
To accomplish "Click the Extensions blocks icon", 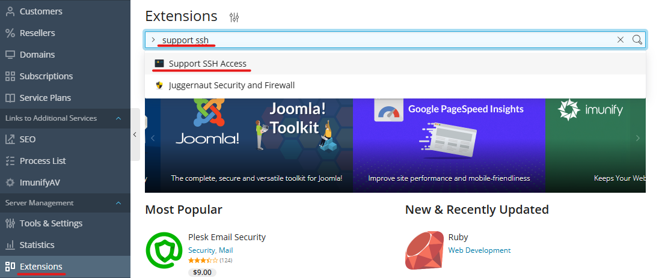I will (x=10, y=267).
